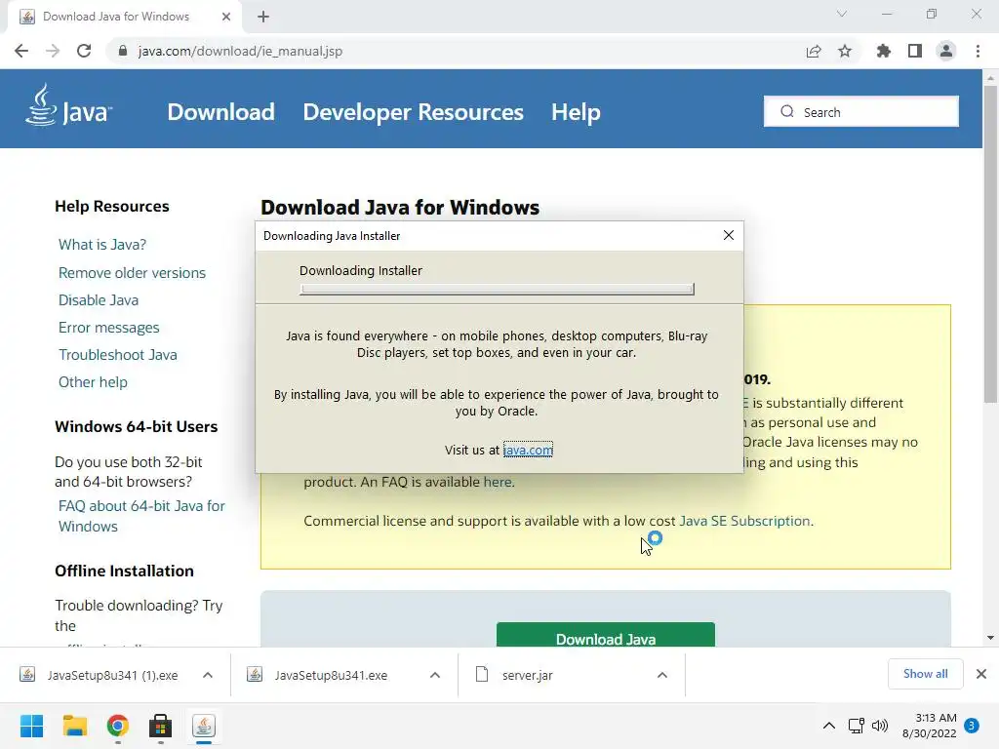999x749 pixels.
Task: Click the JavaSetup8u341.exe download item
Action: pos(344,675)
